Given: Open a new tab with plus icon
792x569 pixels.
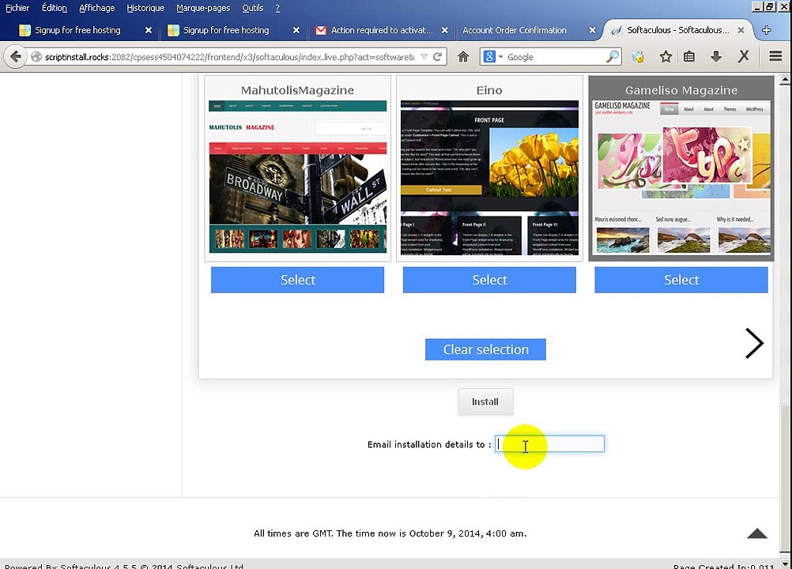Looking at the screenshot, I should pyautogui.click(x=766, y=30).
